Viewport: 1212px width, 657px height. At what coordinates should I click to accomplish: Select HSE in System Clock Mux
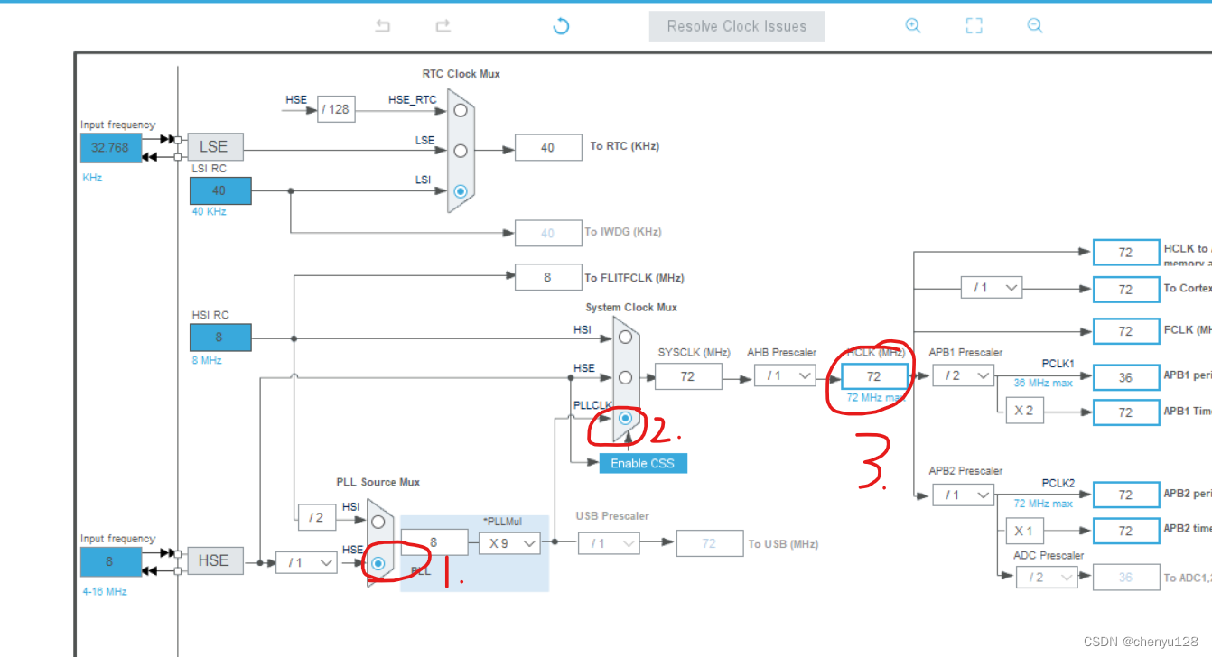[x=625, y=377]
